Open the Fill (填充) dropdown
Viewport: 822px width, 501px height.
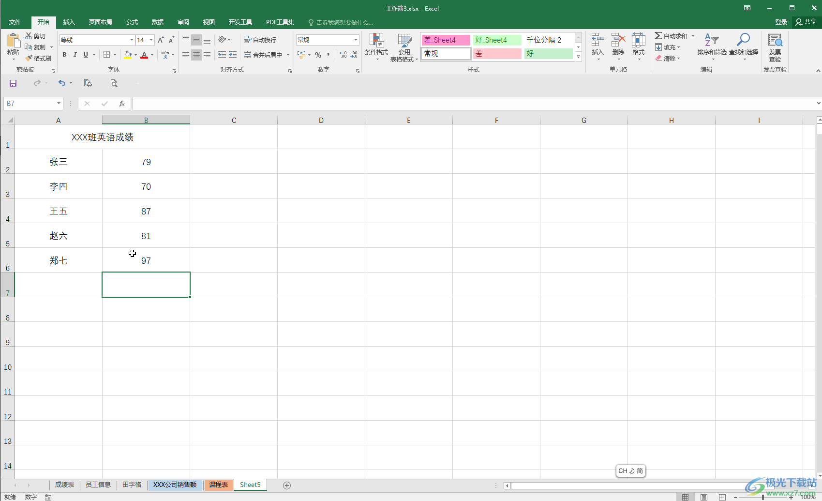point(668,47)
